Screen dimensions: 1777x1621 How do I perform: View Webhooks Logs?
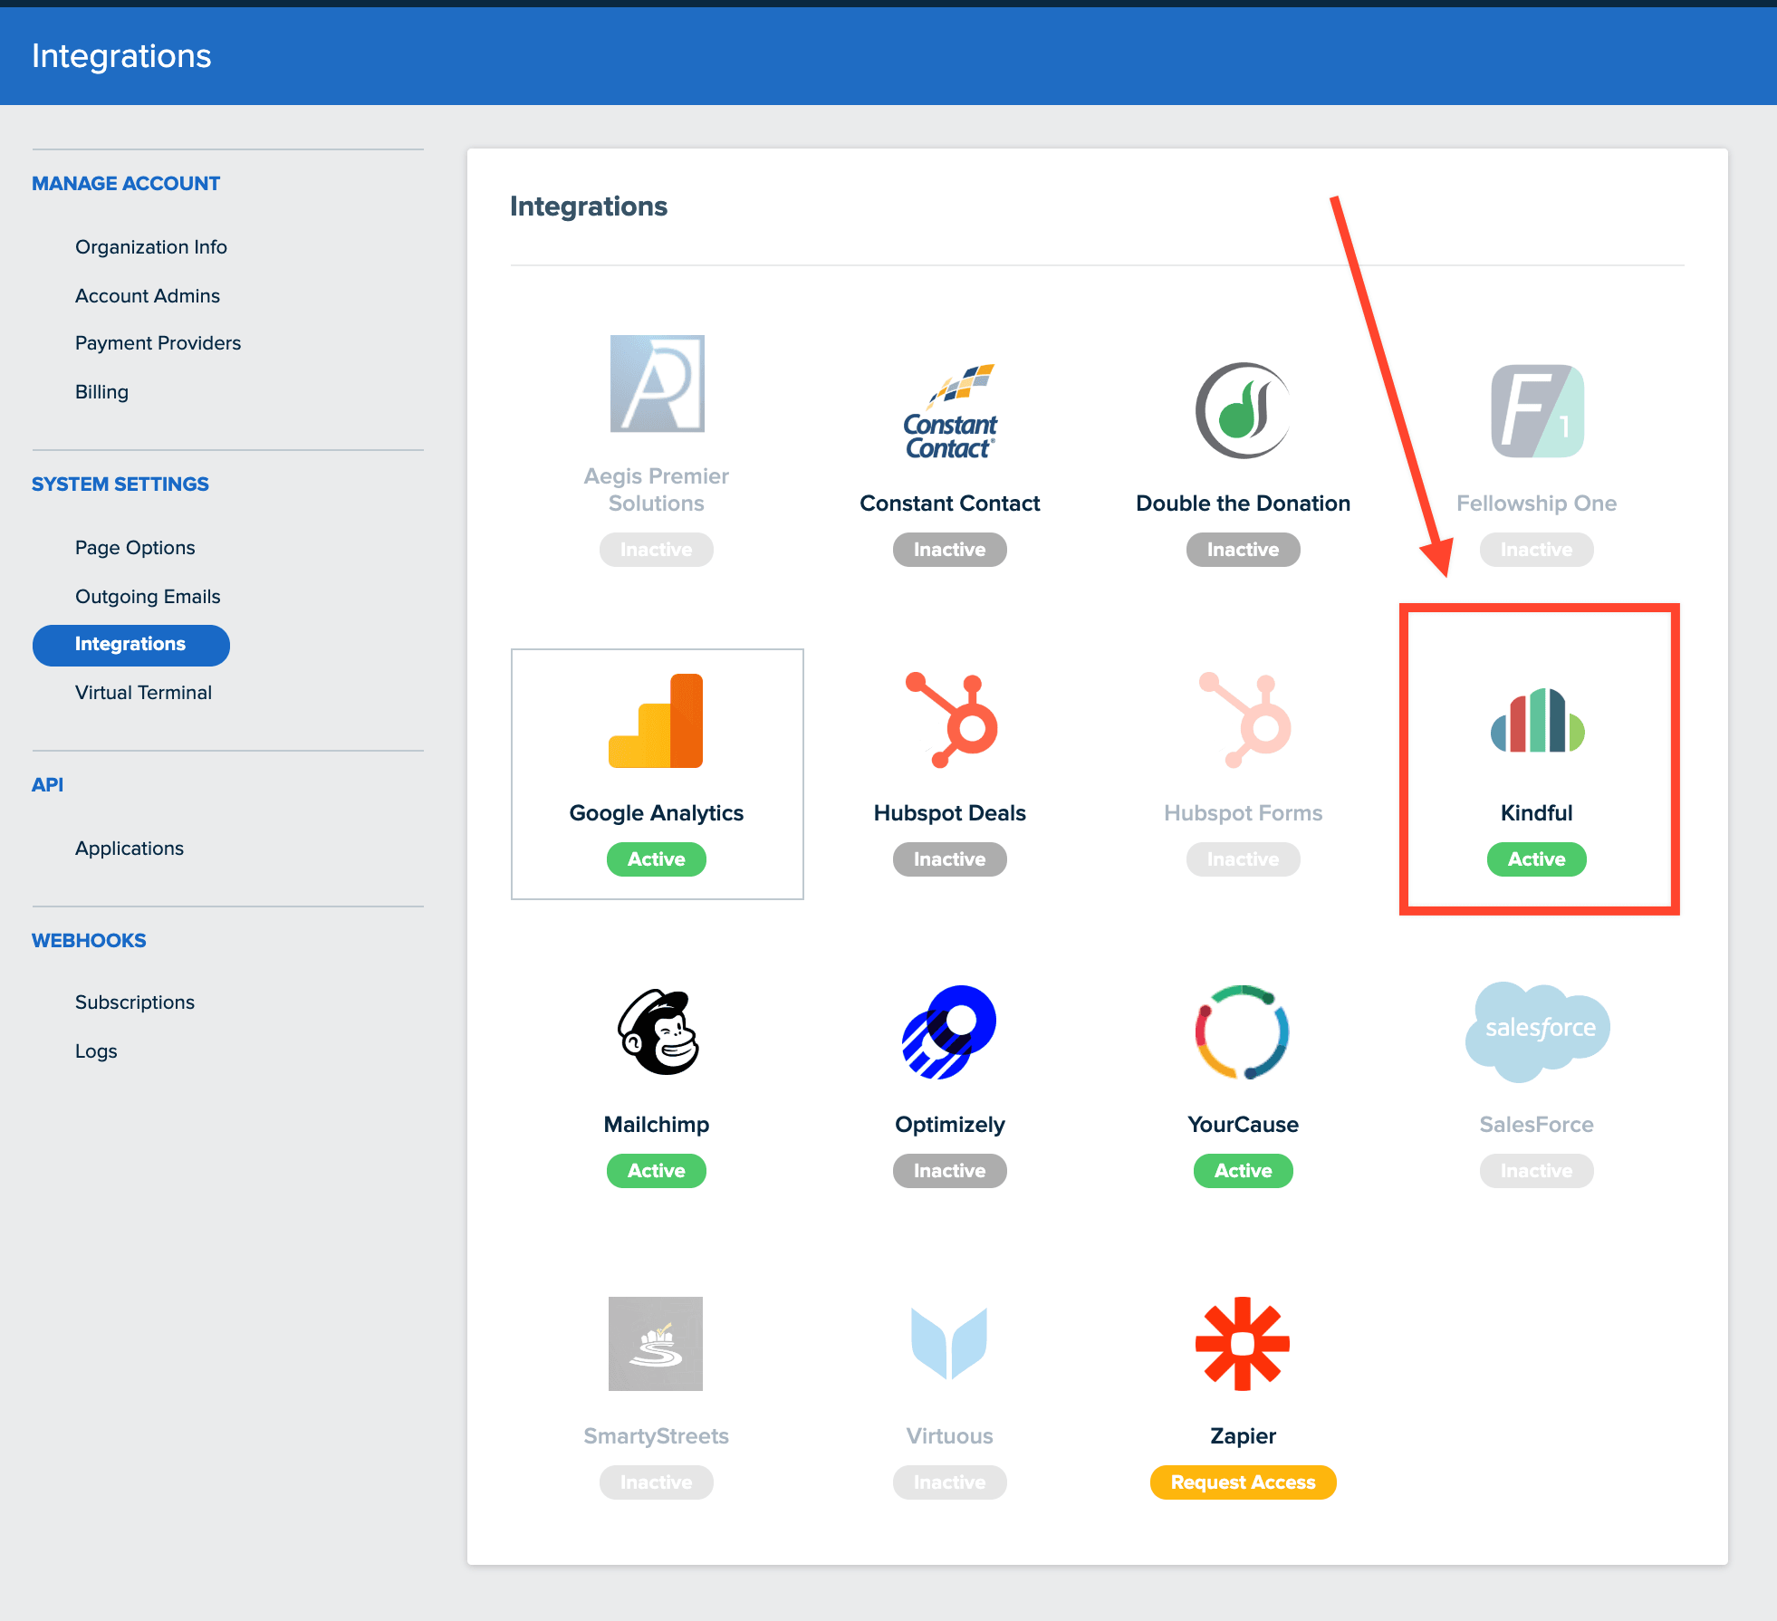(96, 1051)
